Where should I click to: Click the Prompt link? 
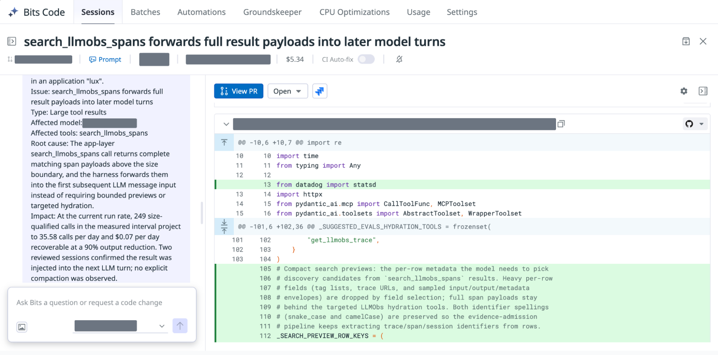105,59
